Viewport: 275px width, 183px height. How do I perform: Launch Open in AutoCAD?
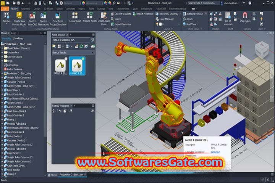(32, 19)
